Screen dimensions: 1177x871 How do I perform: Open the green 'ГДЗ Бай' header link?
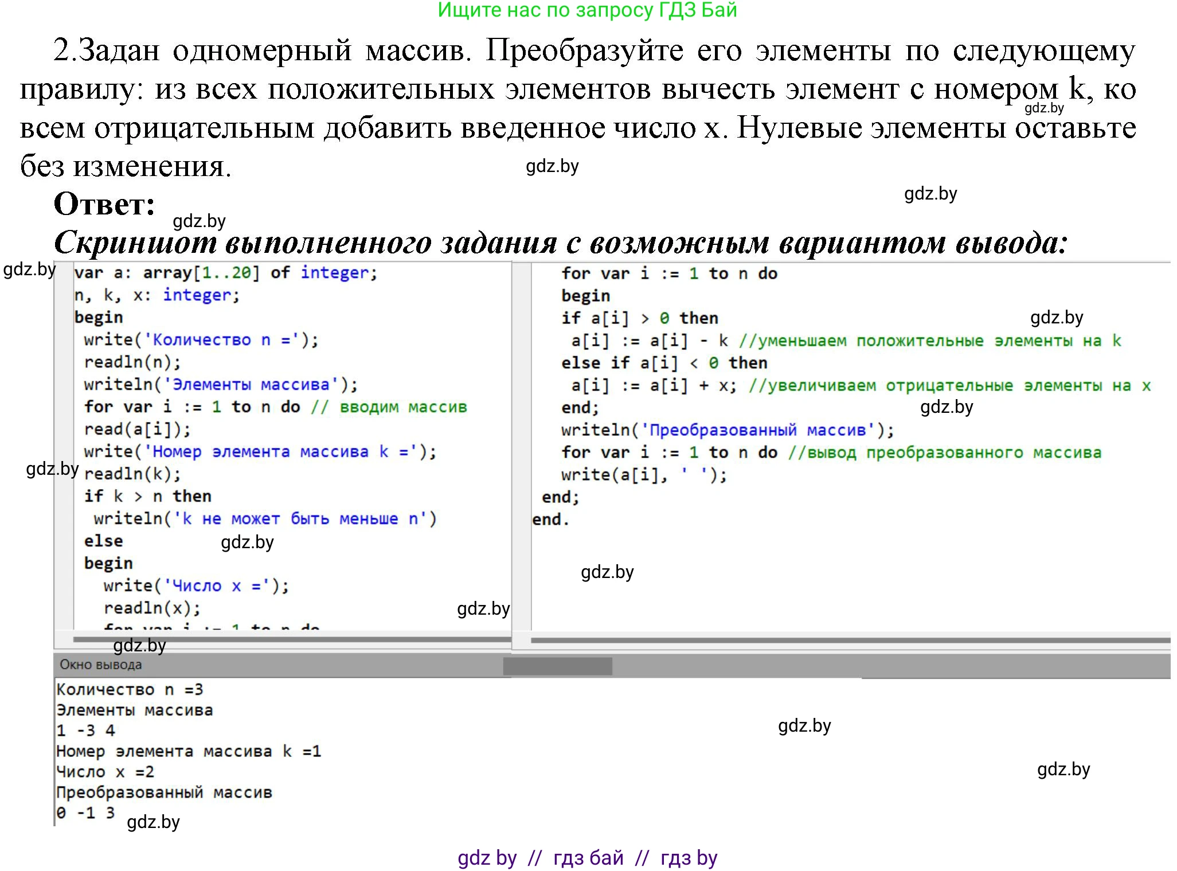pos(588,11)
